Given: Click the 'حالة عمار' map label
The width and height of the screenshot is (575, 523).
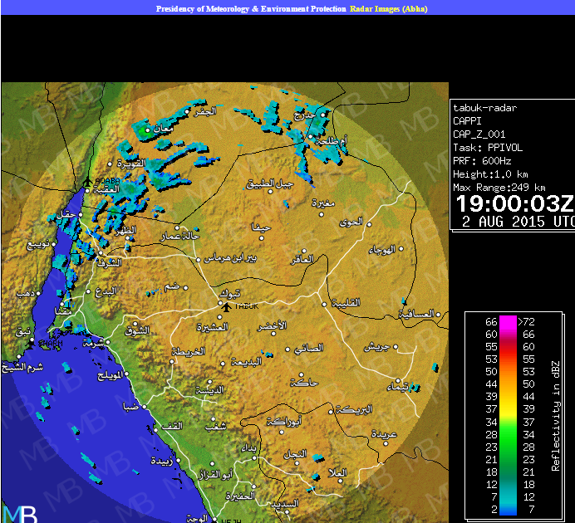Looking at the screenshot, I should point(180,237).
